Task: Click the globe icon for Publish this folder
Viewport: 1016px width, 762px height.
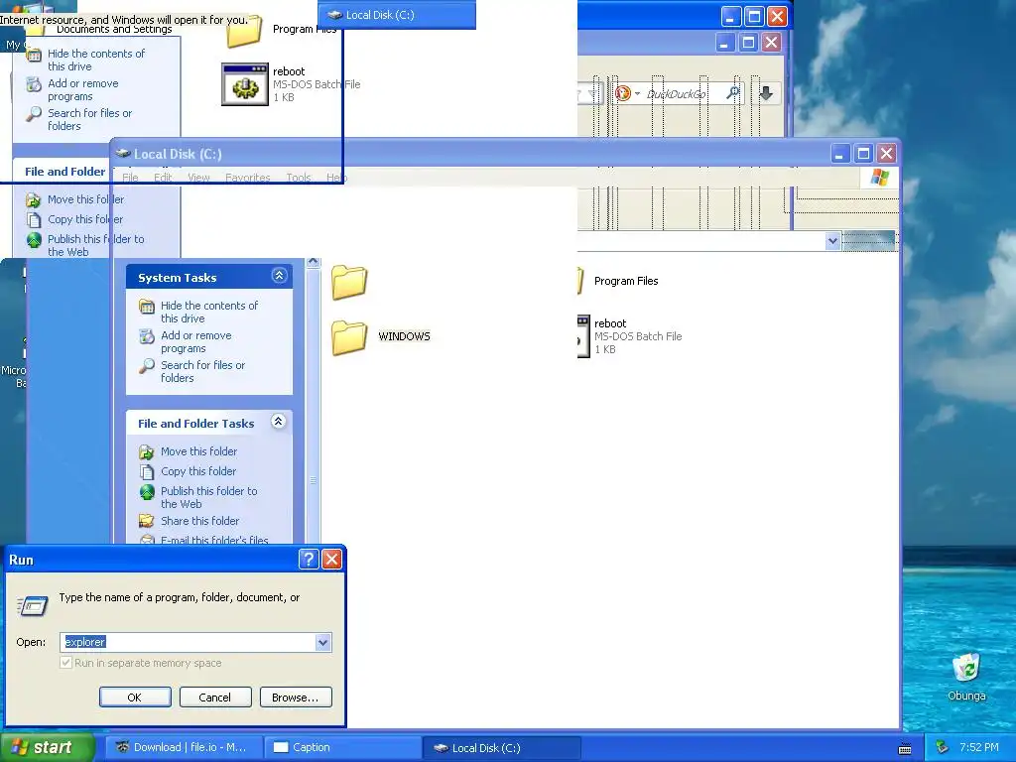Action: tap(147, 492)
